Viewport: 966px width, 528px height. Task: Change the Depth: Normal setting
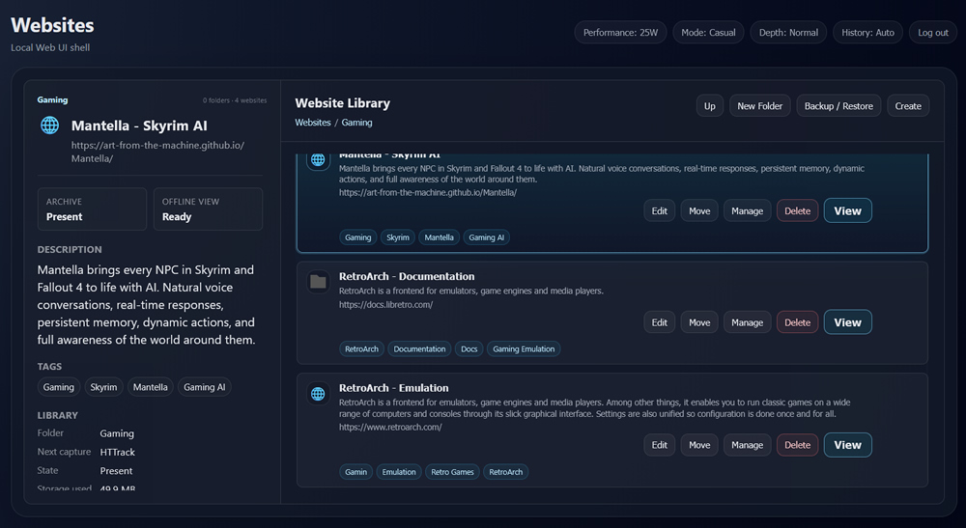click(788, 33)
